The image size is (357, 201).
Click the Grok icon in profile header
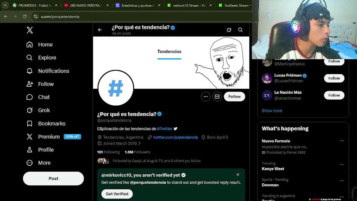click(x=229, y=30)
